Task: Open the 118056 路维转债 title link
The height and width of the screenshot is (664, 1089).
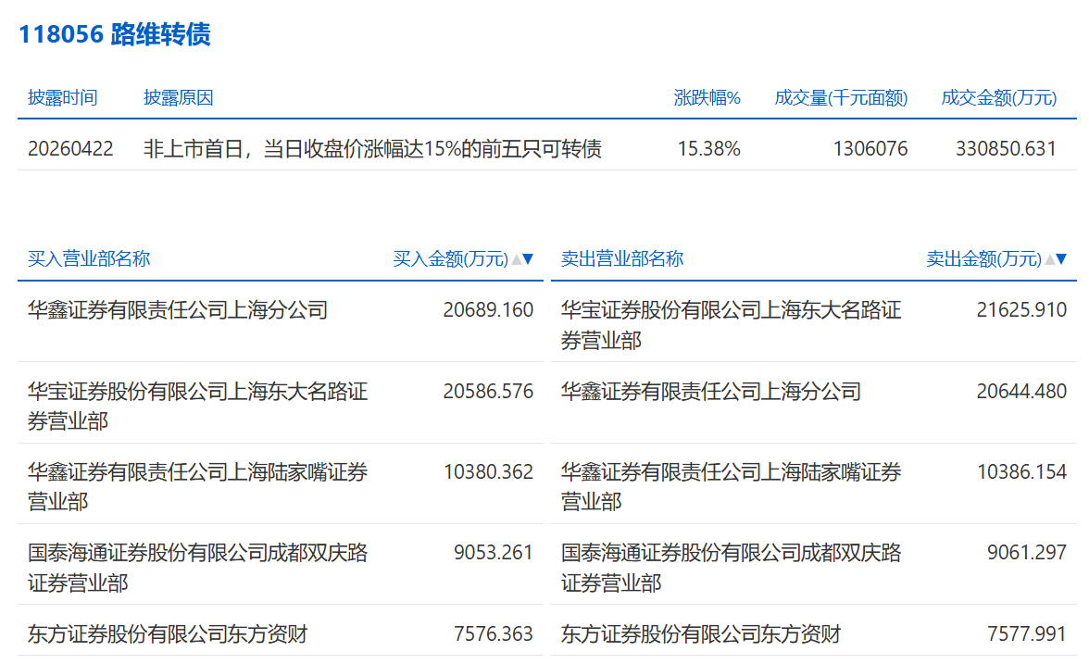Action: pos(115,34)
